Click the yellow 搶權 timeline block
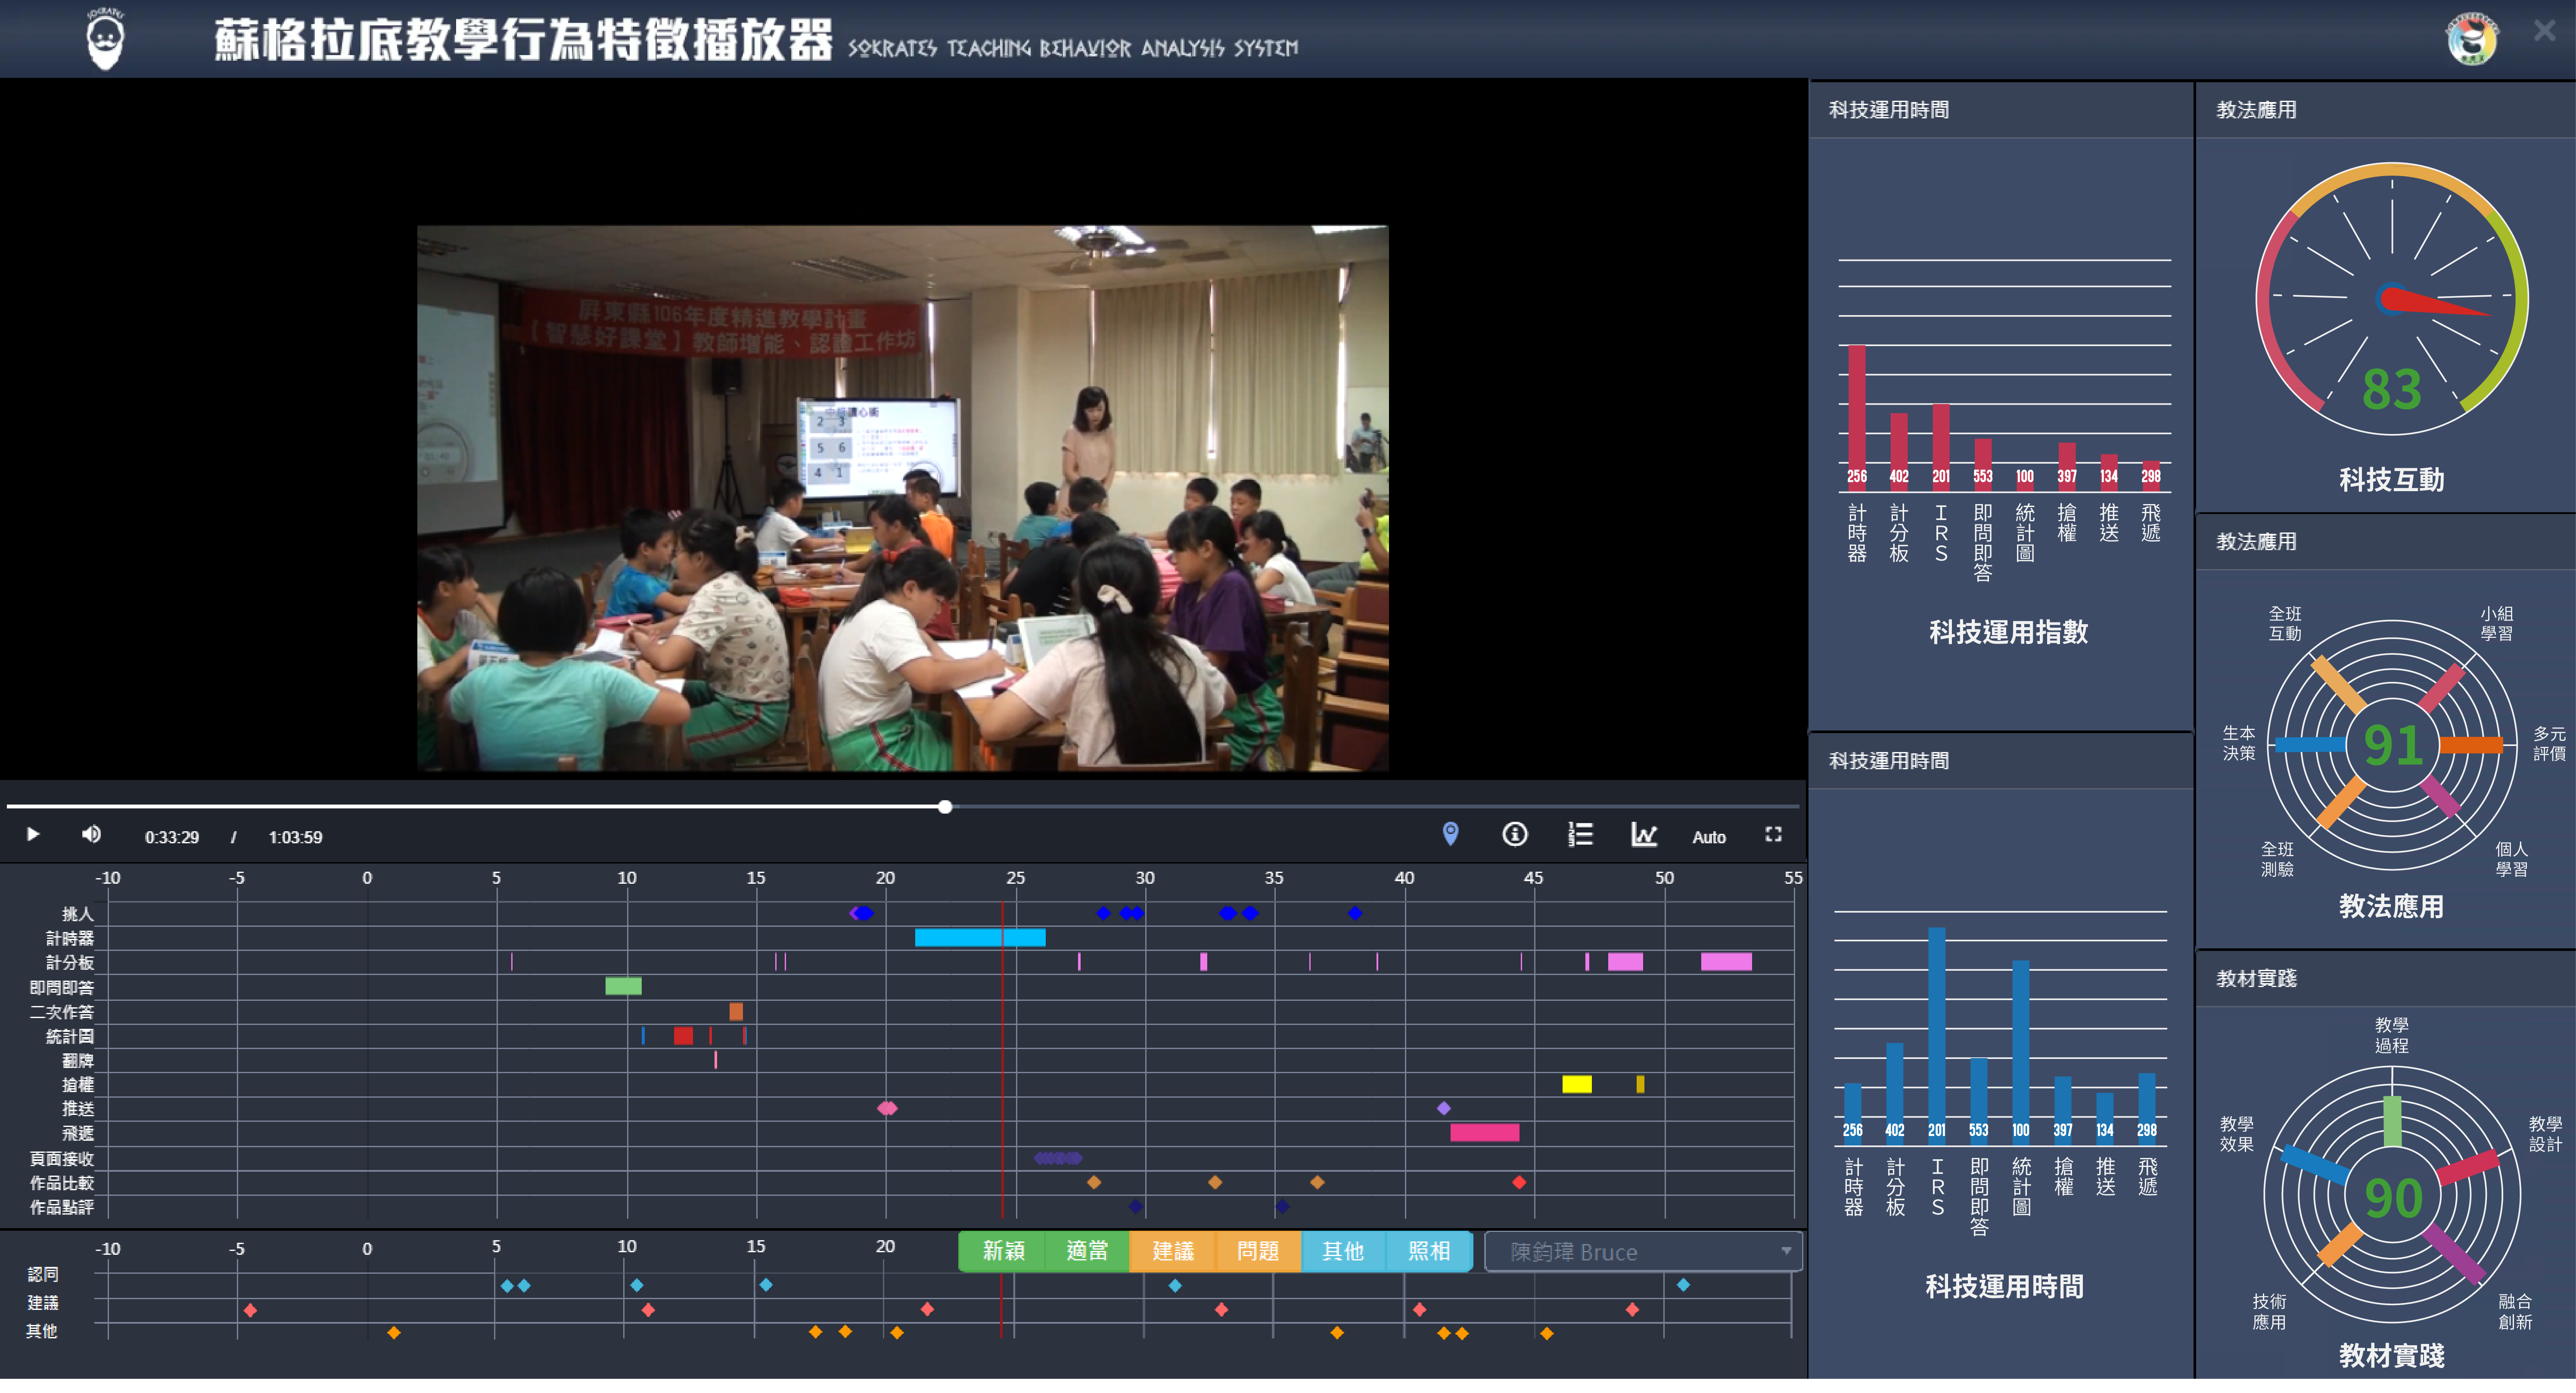The width and height of the screenshot is (2576, 1393). pos(1577,1084)
